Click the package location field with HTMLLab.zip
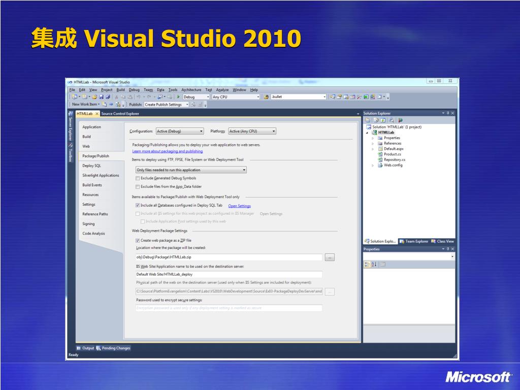 (x=229, y=257)
